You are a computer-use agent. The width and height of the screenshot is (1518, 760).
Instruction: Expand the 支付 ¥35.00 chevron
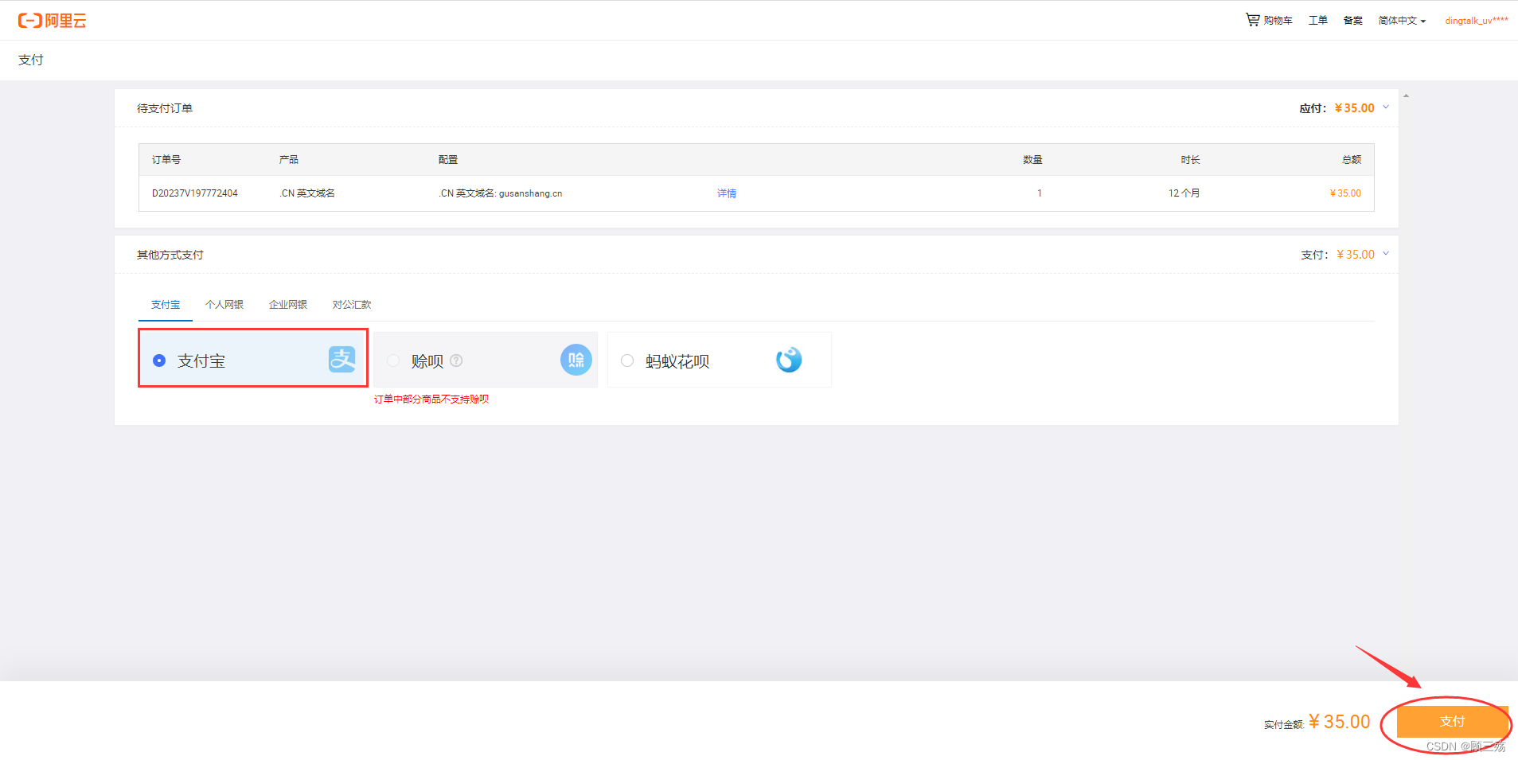1386,253
